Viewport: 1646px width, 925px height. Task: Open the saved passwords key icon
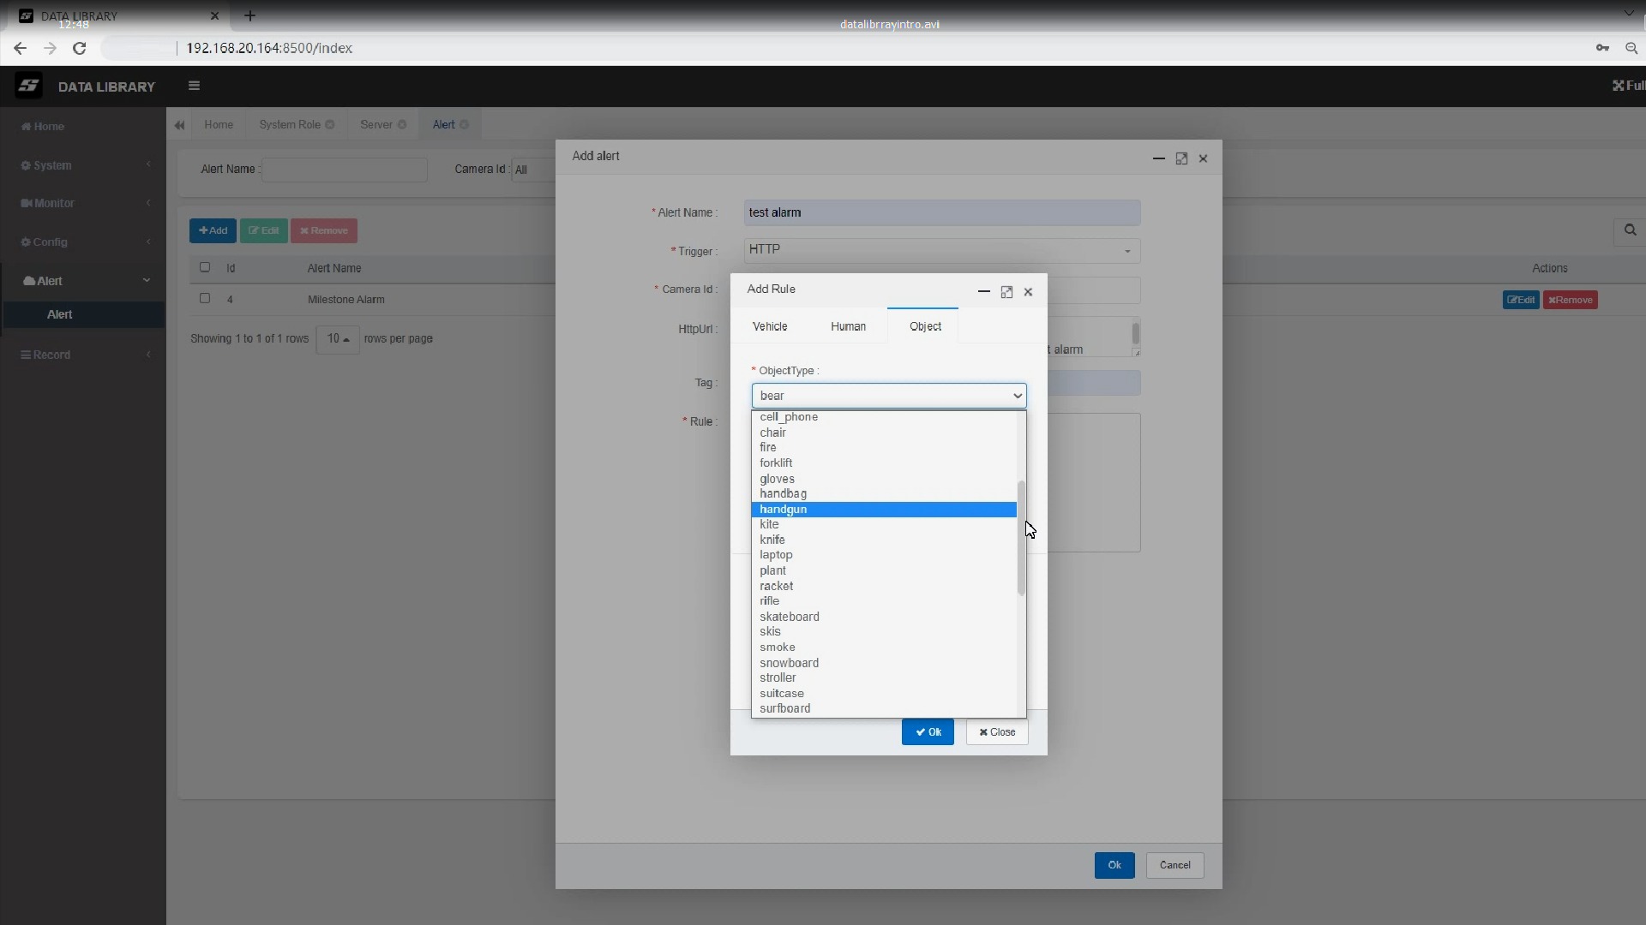1602,48
